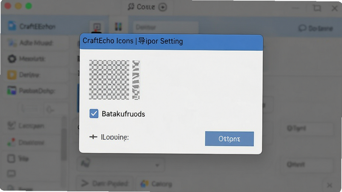Click the sidebar vertical scrollbar in background window
Screen dimensions: 342x192
[64, 144]
